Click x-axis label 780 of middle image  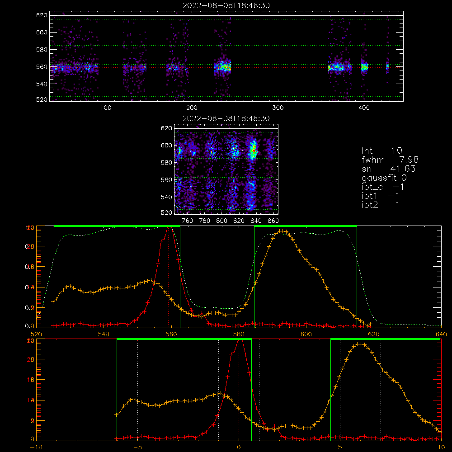[205, 221]
